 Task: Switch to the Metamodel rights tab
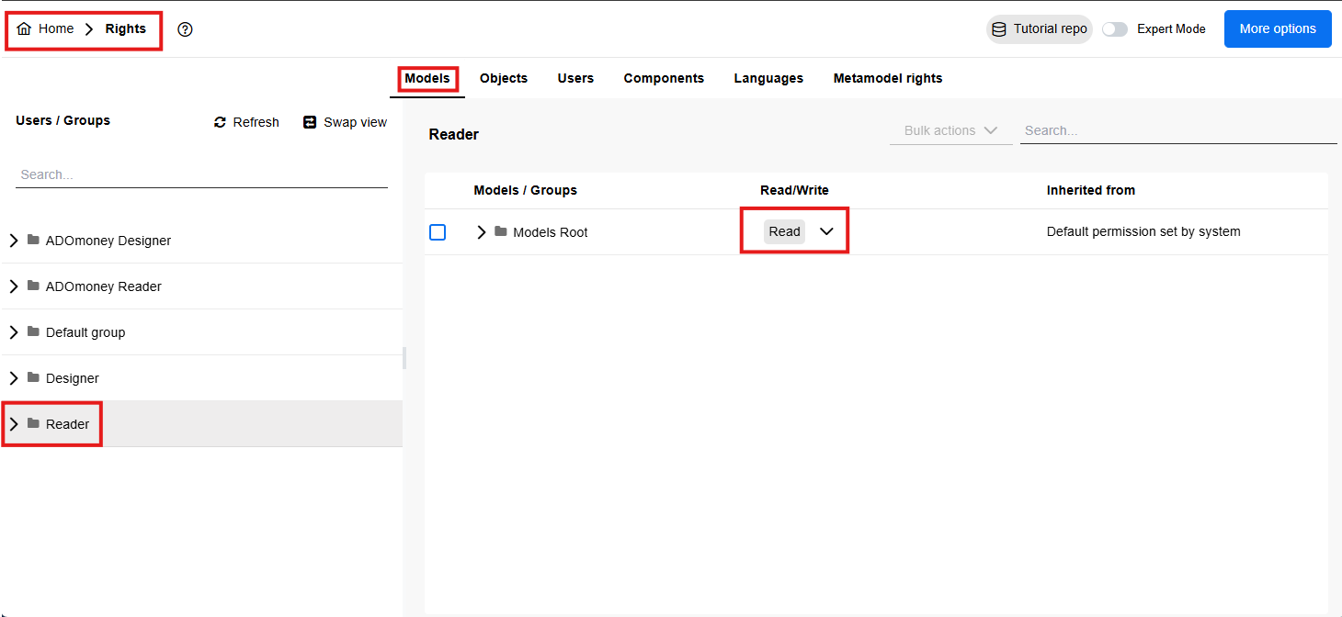(x=887, y=78)
